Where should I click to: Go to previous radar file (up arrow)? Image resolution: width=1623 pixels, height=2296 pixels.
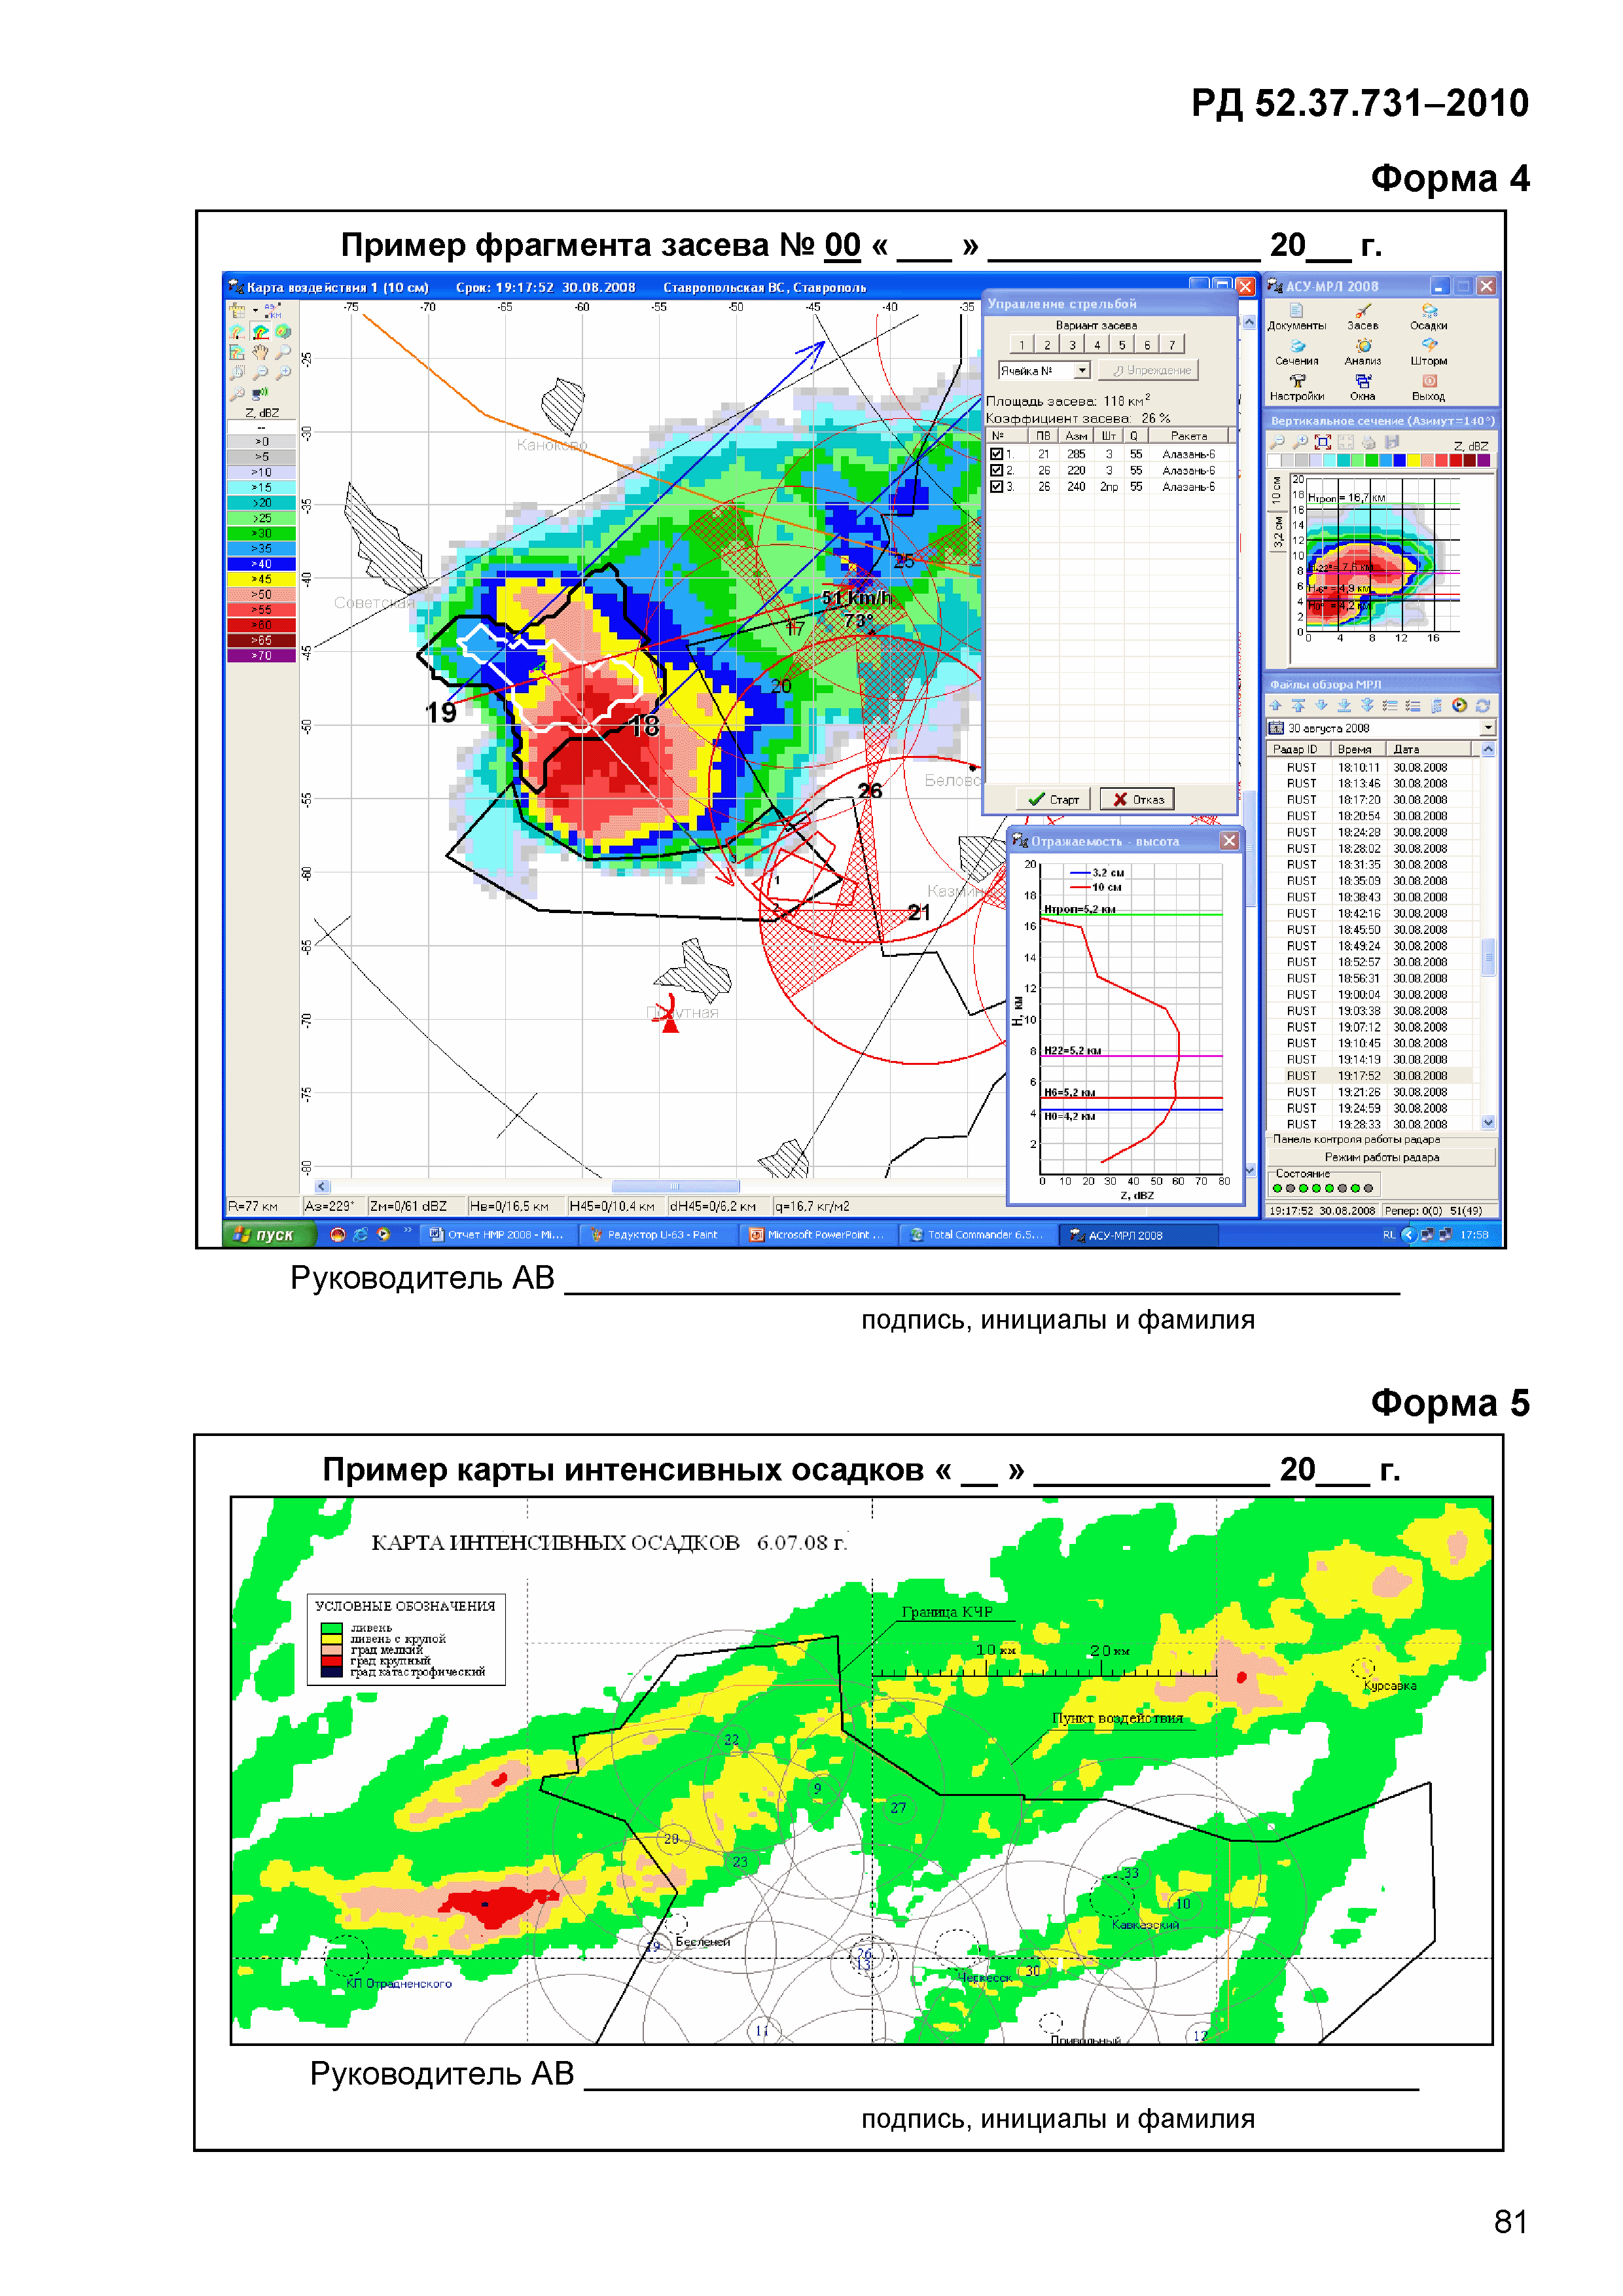click(1276, 705)
